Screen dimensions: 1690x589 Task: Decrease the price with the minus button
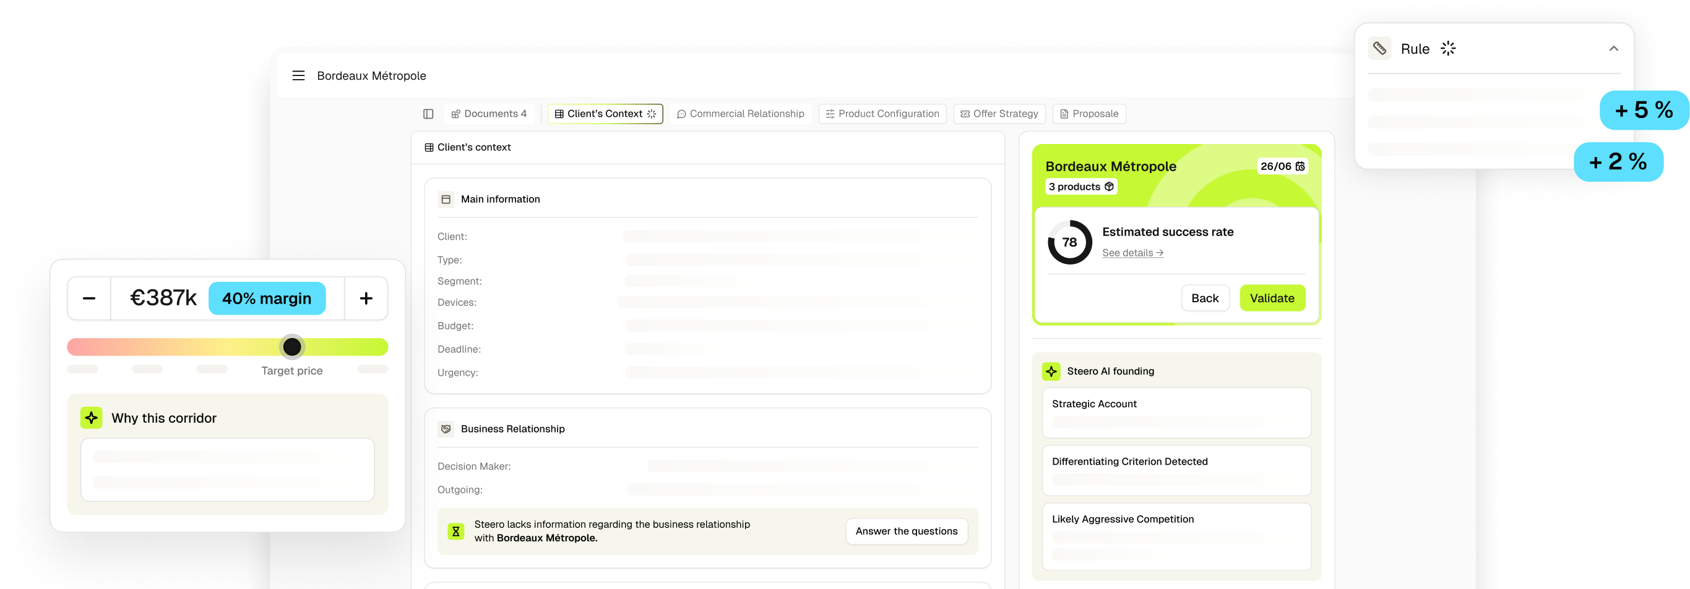point(89,299)
